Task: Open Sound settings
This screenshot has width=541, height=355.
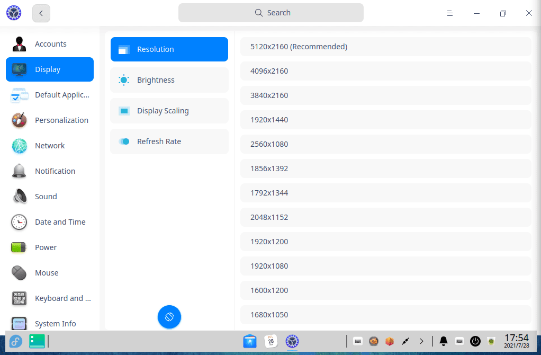Action: [50, 197]
